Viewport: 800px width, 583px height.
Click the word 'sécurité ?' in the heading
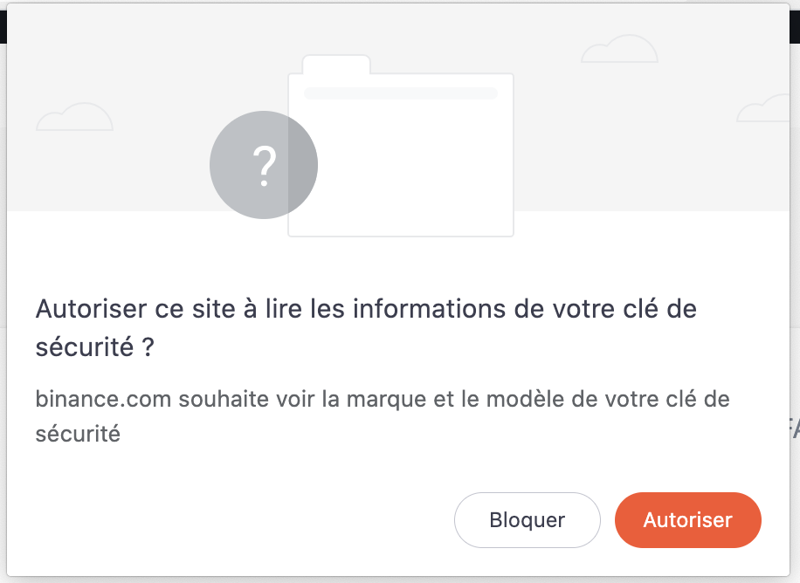[x=94, y=347]
